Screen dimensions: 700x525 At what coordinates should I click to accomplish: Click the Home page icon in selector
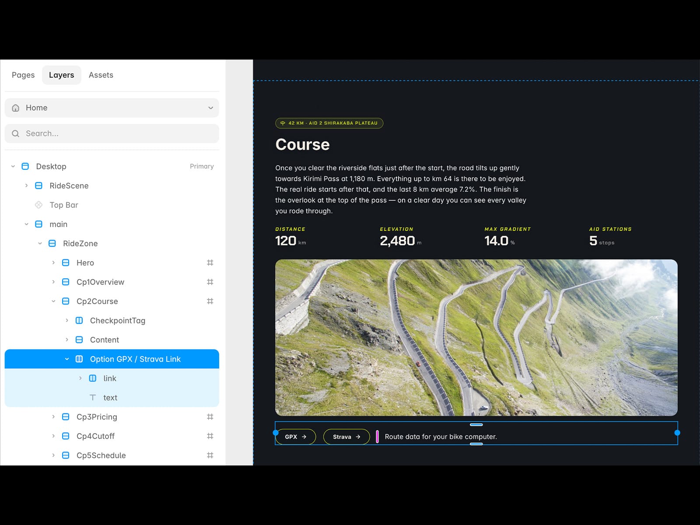[x=16, y=108]
